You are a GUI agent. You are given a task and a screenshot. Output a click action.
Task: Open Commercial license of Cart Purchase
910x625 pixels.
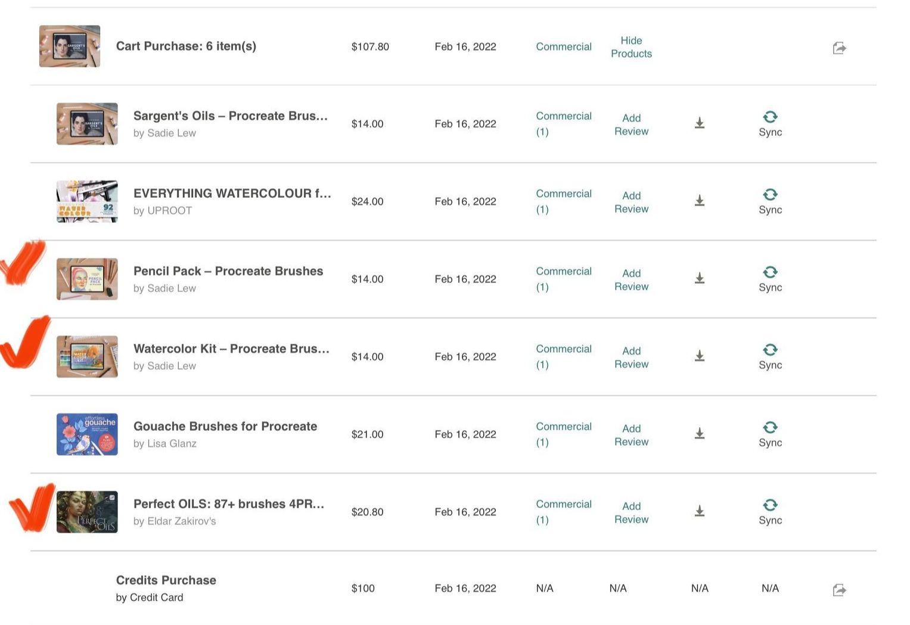pos(563,46)
